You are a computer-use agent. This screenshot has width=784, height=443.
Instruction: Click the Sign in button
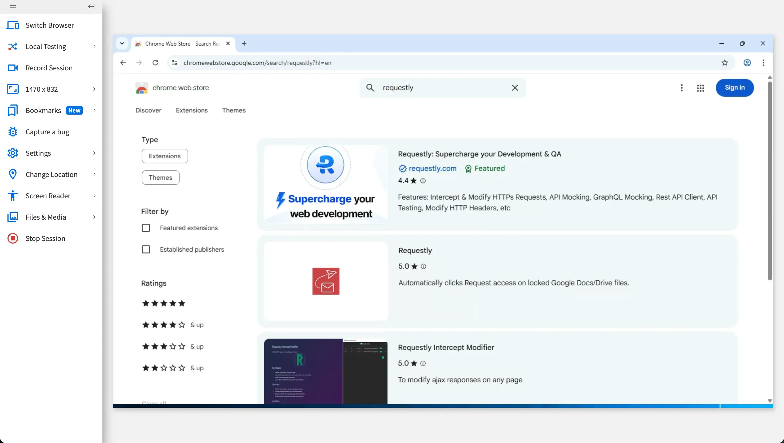(735, 88)
